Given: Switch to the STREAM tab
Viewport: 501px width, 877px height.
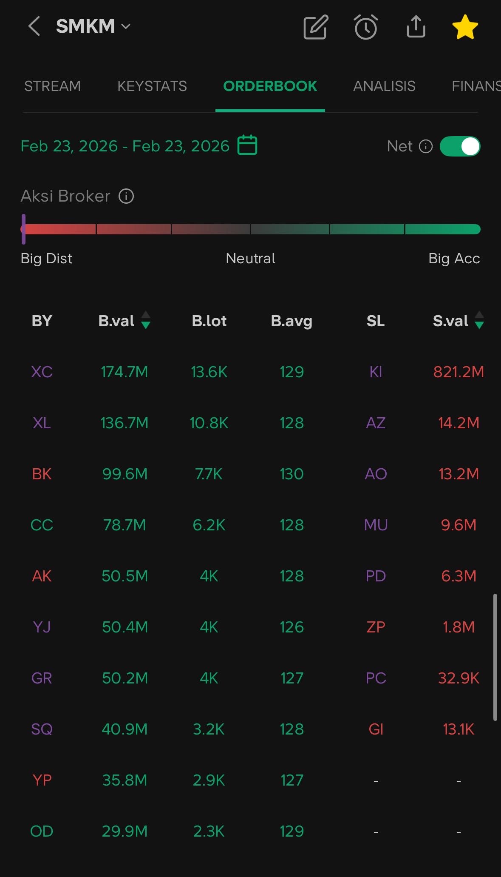Looking at the screenshot, I should coord(52,86).
